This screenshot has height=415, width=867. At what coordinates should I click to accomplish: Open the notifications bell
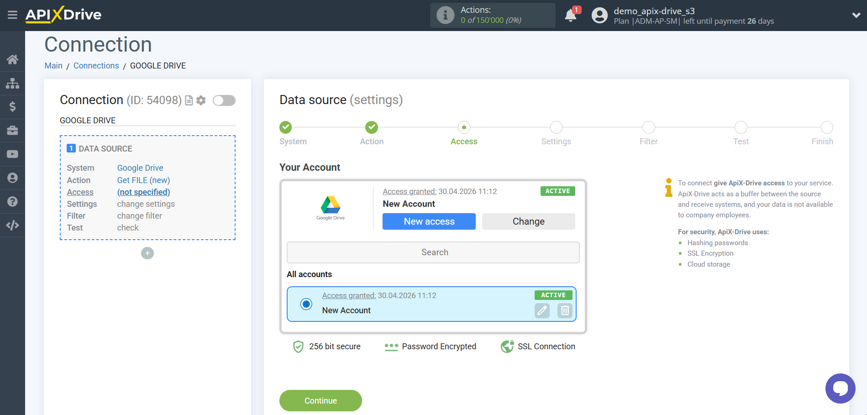(x=570, y=15)
